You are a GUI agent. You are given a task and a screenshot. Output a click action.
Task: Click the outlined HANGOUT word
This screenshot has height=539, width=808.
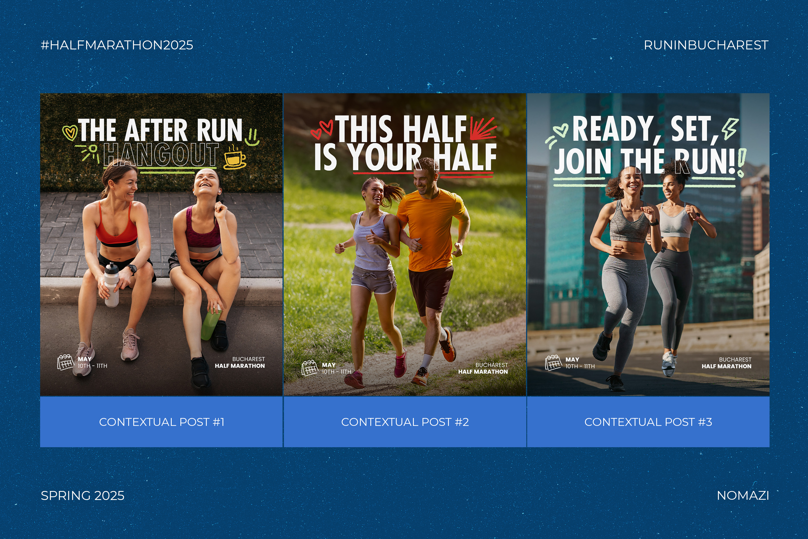coord(161,155)
